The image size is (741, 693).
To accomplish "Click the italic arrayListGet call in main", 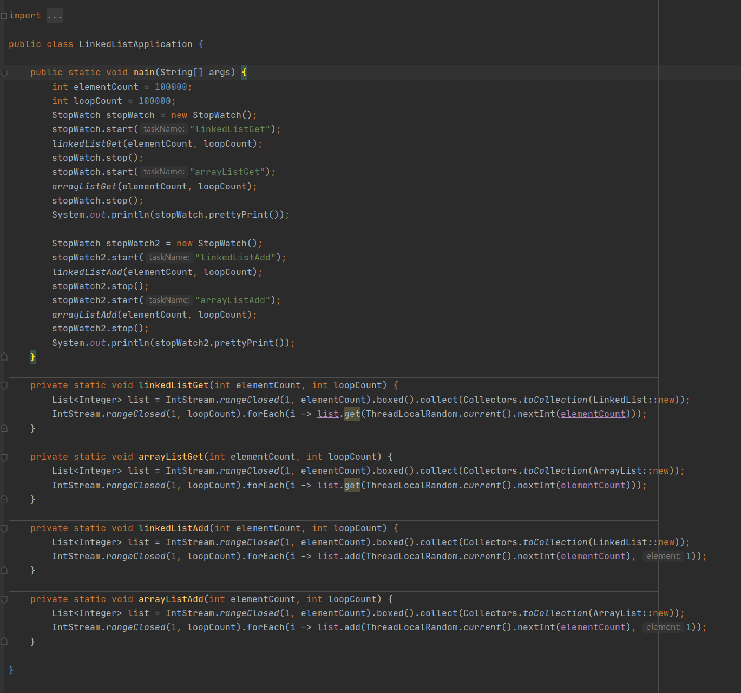I will pyautogui.click(x=84, y=187).
